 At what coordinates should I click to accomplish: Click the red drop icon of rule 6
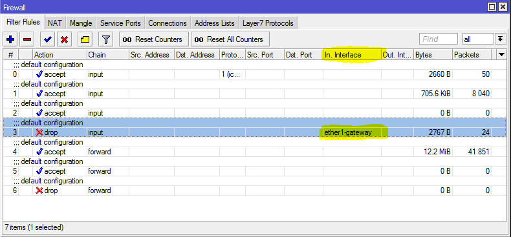[x=39, y=191]
